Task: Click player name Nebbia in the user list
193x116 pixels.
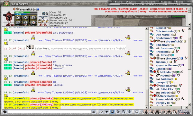Action: point(166,79)
